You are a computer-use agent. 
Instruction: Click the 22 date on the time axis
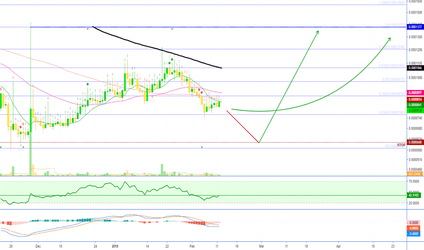click(x=167, y=246)
